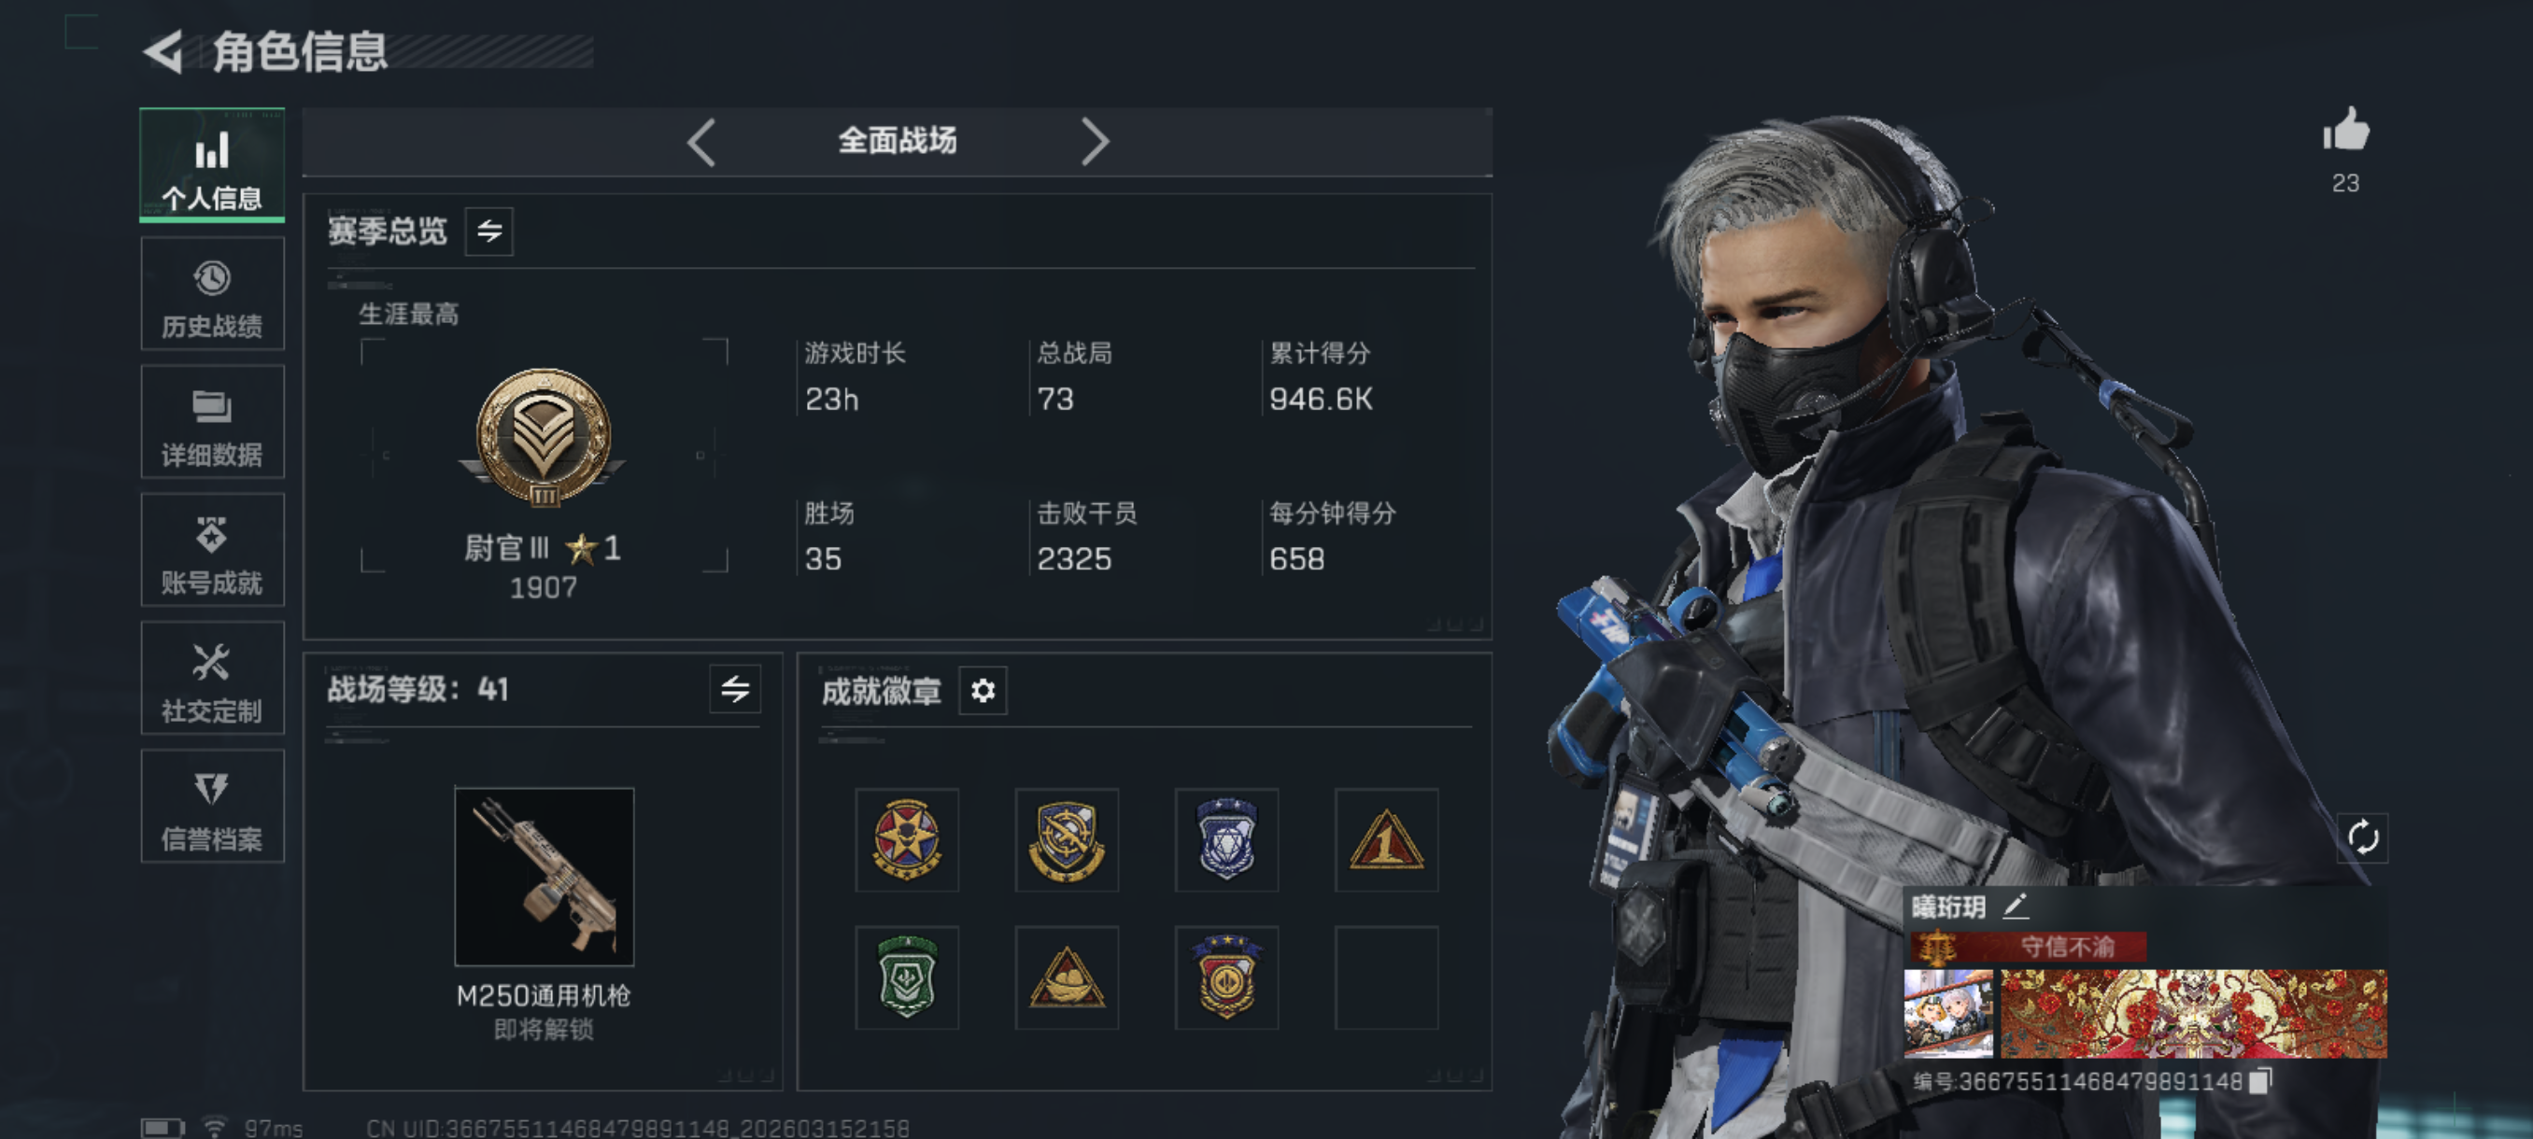Open the 成就徽章 gear settings

point(983,691)
